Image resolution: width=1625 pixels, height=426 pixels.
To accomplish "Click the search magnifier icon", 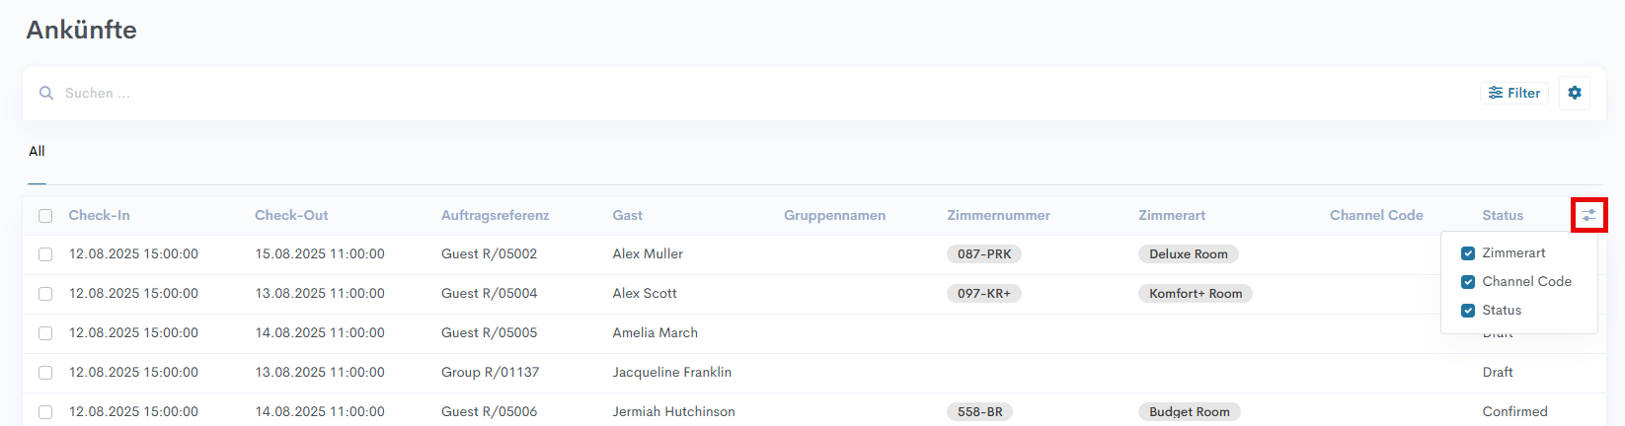I will click(45, 93).
